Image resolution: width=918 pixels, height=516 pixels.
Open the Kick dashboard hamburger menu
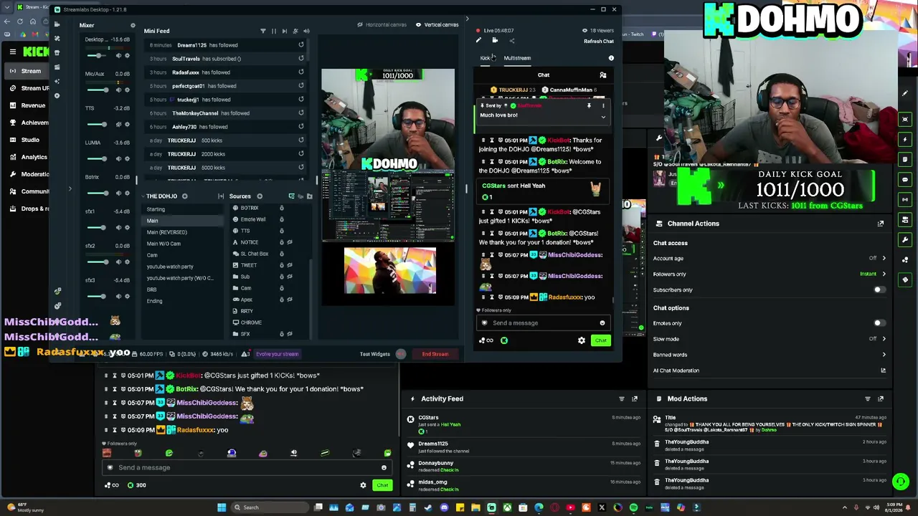point(13,52)
